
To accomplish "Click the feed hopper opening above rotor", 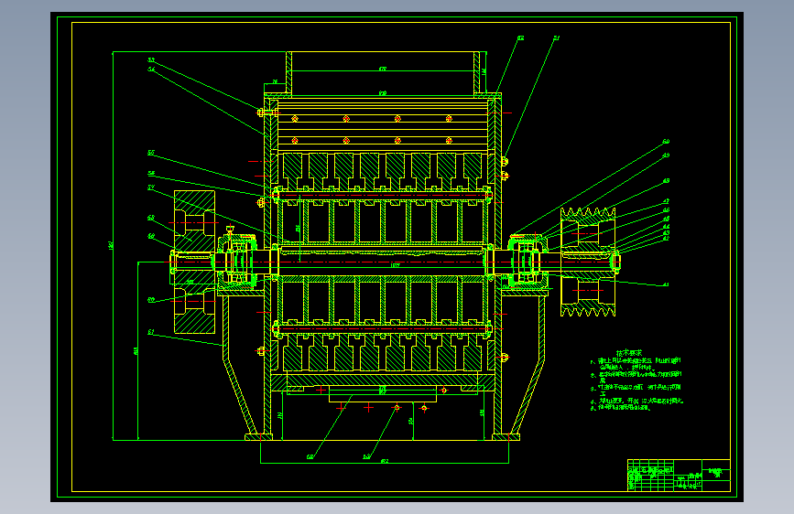I will click(383, 72).
